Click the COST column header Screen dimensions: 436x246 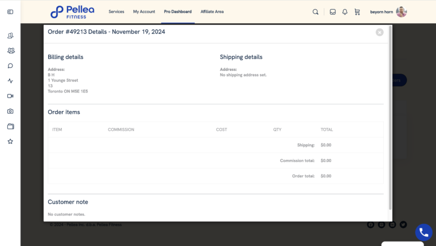[x=221, y=130]
